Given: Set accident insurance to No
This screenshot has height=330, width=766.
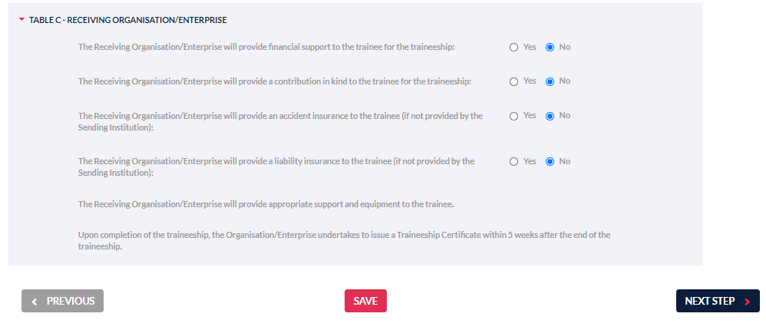Looking at the screenshot, I should tap(550, 116).
